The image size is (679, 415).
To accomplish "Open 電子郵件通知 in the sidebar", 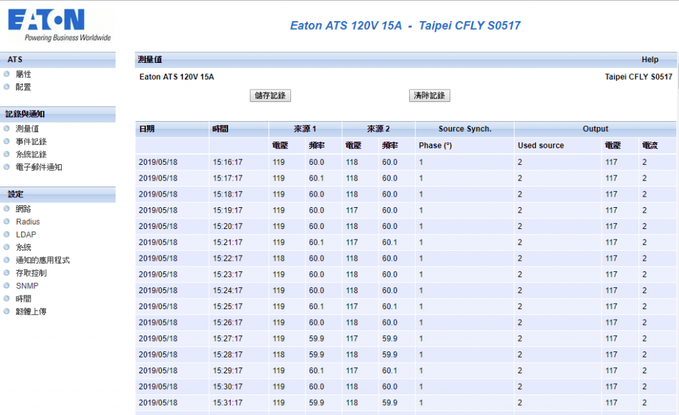I will pyautogui.click(x=39, y=167).
